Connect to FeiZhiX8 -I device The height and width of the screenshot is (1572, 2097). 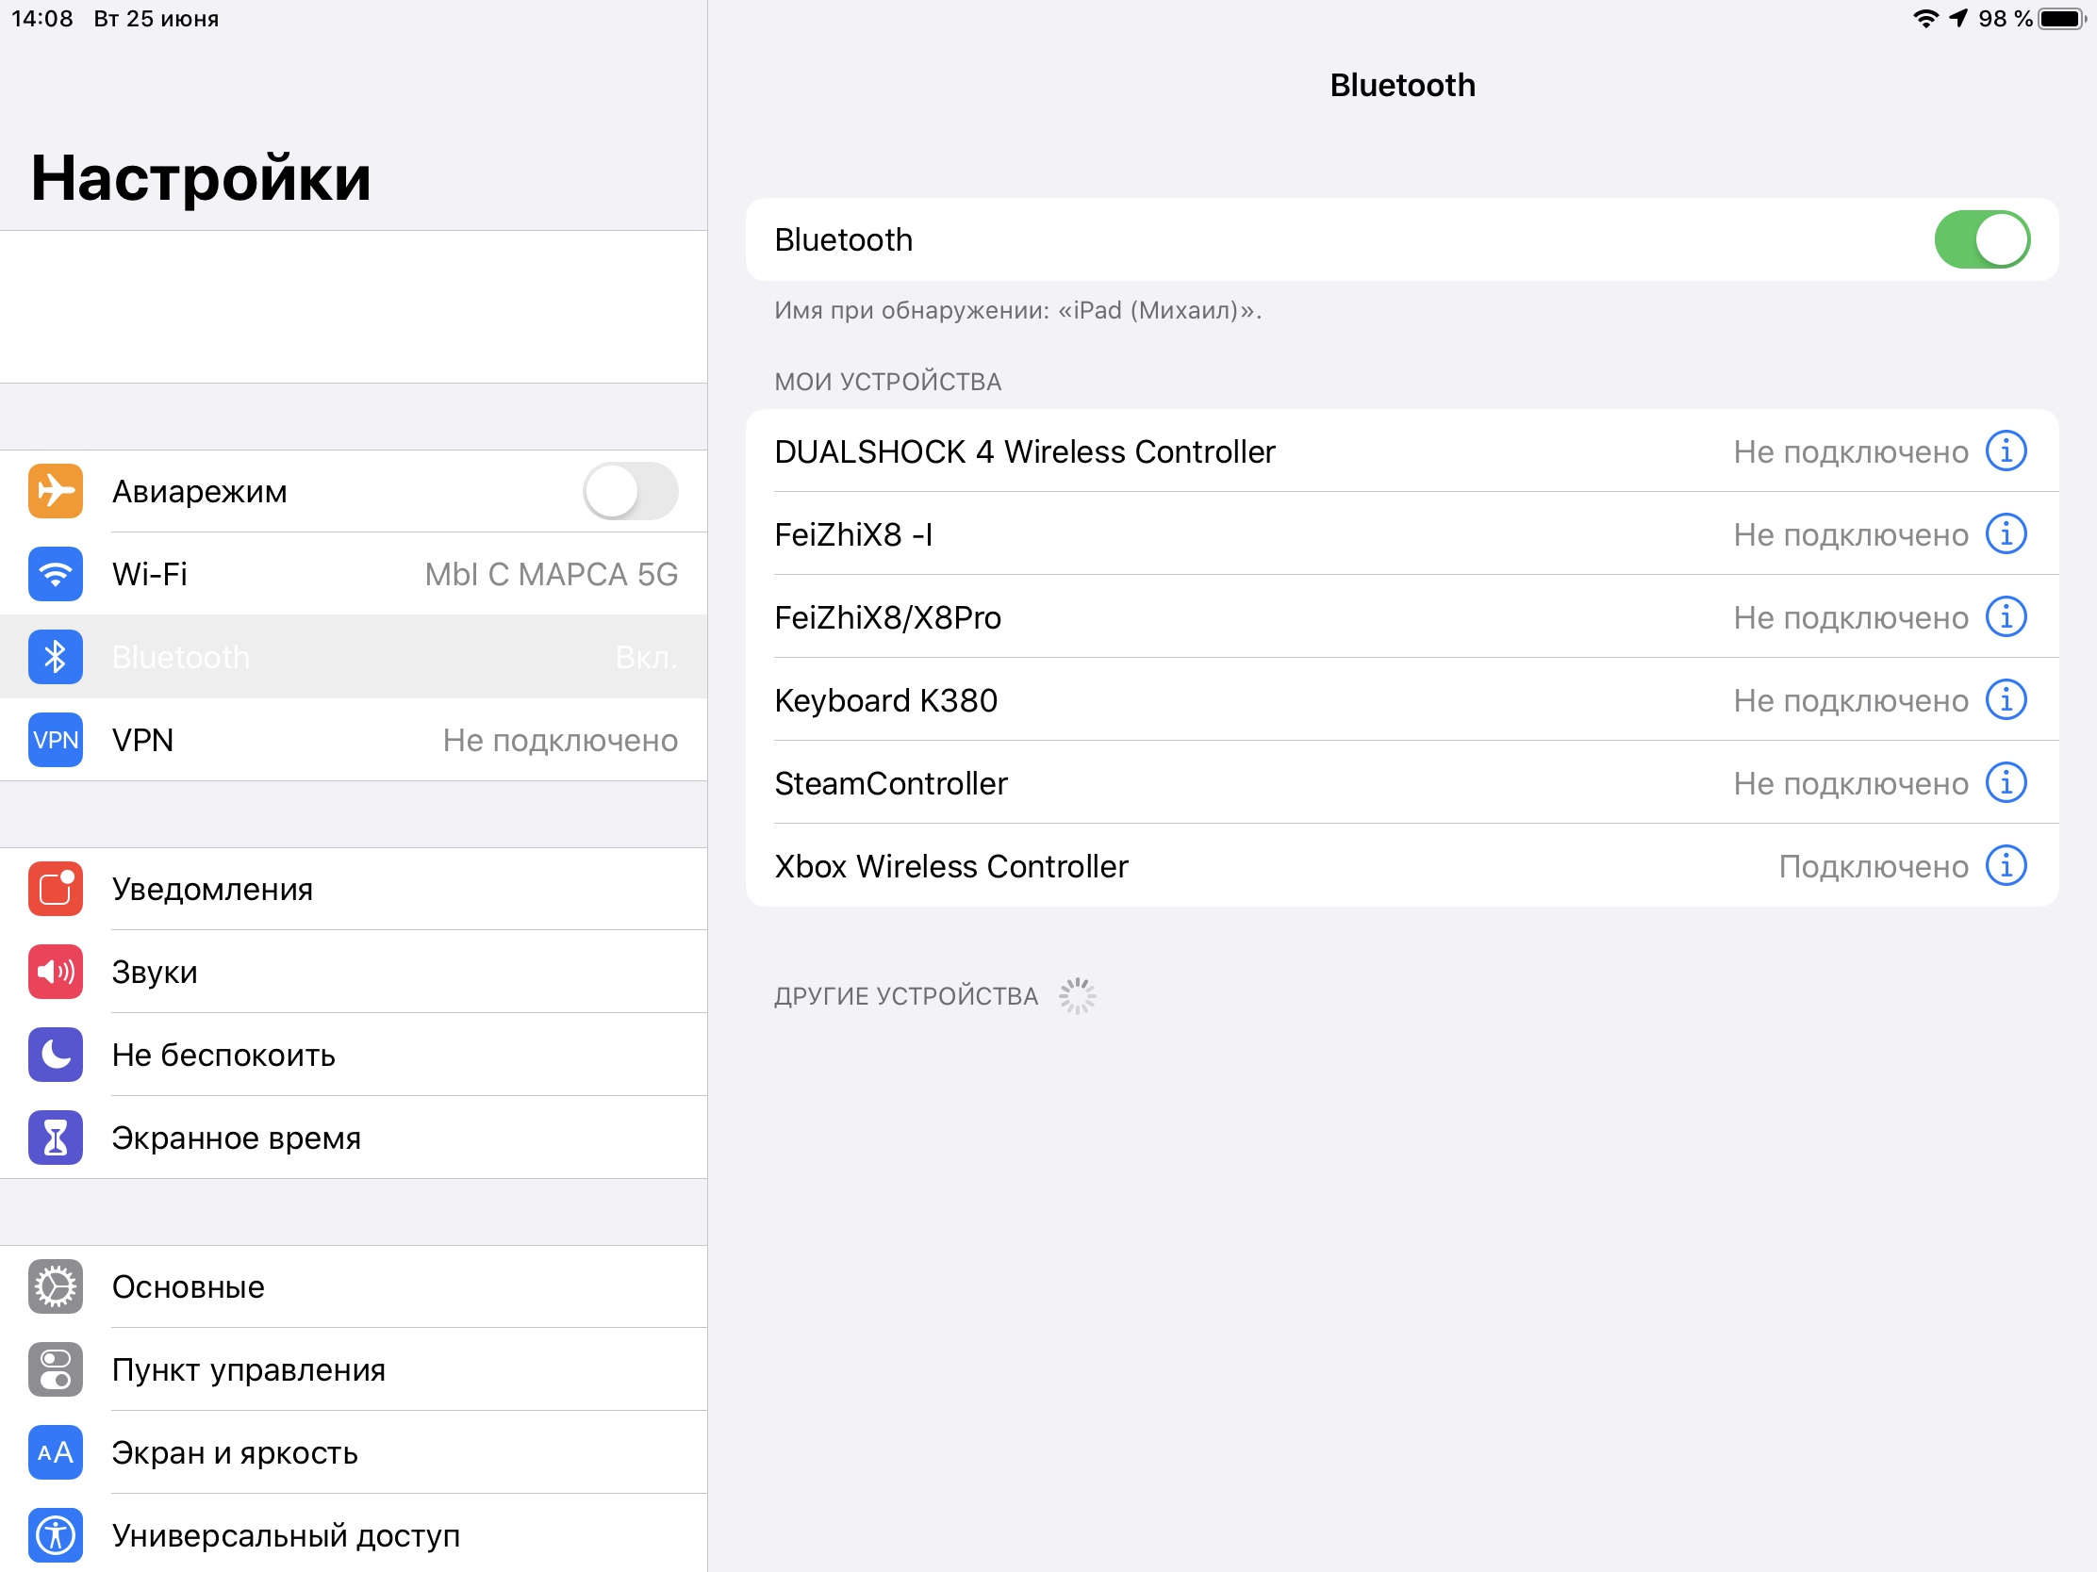click(x=1232, y=534)
